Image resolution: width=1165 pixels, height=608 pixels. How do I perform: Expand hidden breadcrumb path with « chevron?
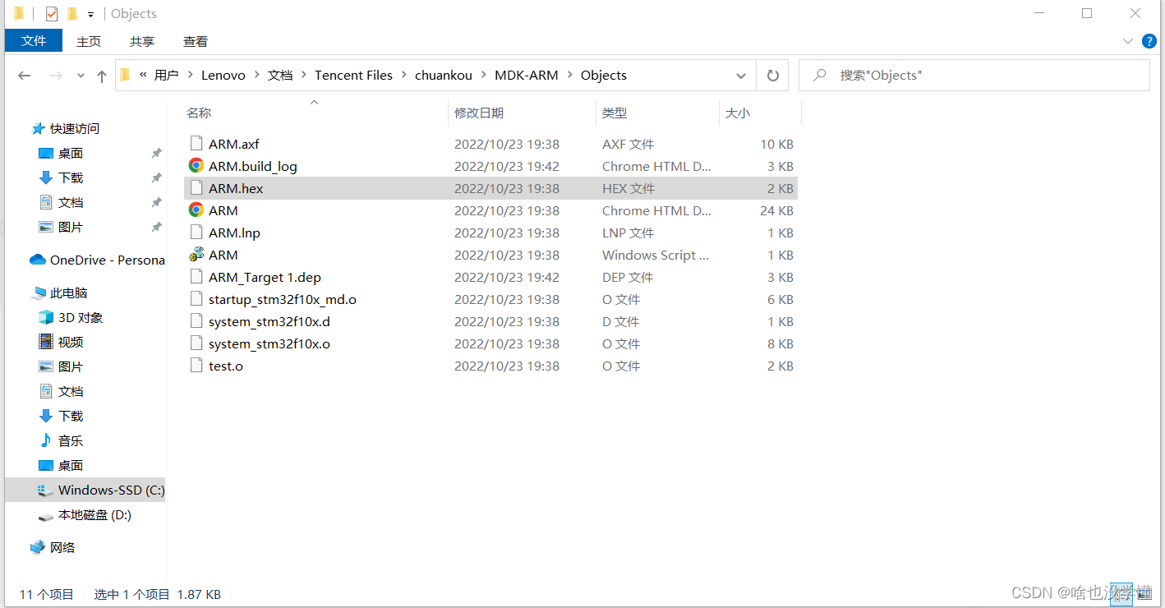click(143, 76)
